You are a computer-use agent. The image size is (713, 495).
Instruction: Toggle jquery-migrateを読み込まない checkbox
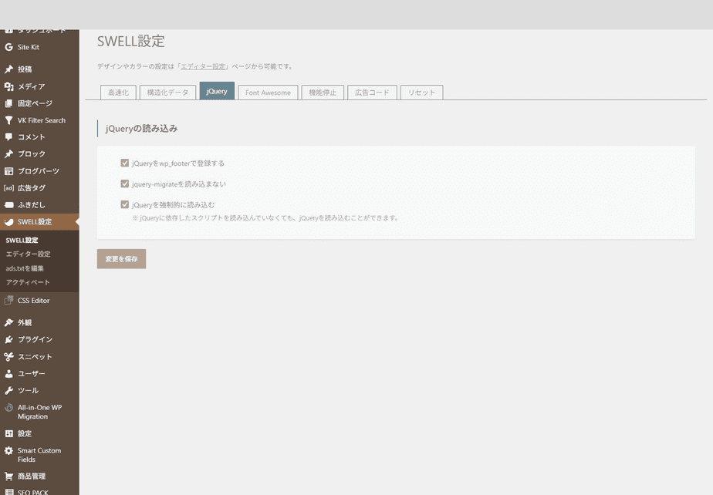124,184
